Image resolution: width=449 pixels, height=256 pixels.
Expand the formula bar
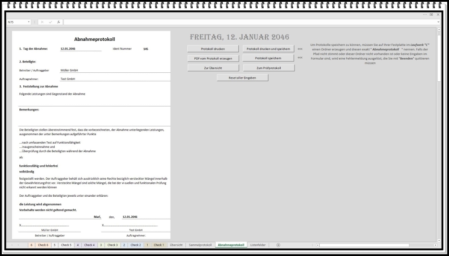[x=438, y=22]
